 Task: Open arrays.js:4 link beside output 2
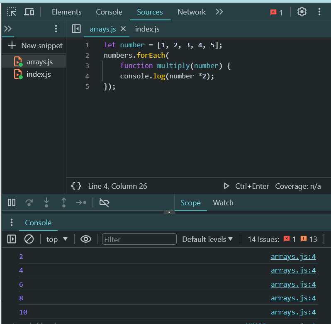293,257
